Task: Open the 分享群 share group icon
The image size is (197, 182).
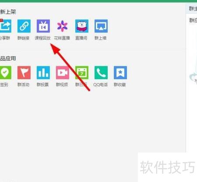Action: pos(5,26)
